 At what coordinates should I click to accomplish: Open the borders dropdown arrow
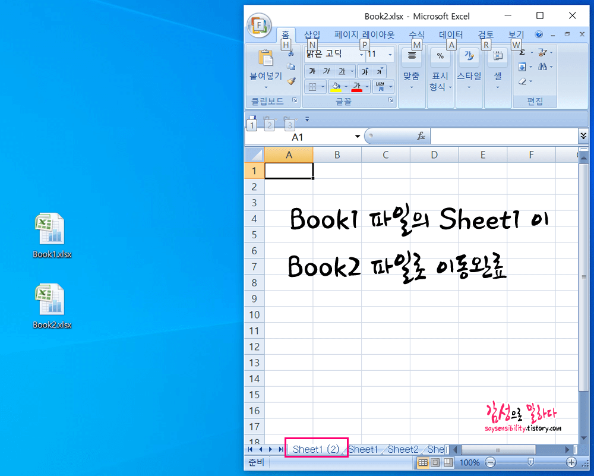tap(323, 87)
